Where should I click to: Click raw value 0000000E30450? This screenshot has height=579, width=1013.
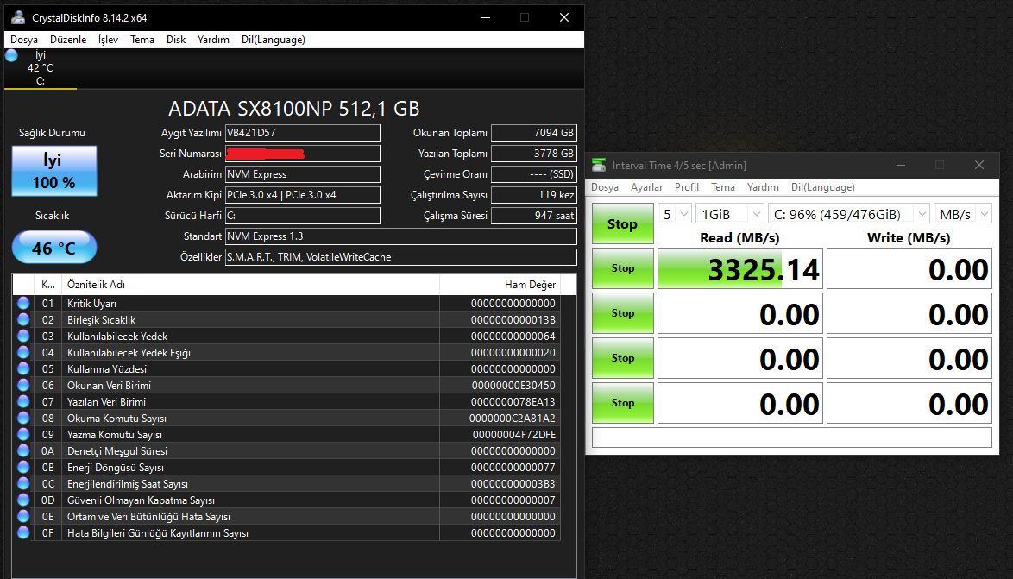[x=513, y=385]
